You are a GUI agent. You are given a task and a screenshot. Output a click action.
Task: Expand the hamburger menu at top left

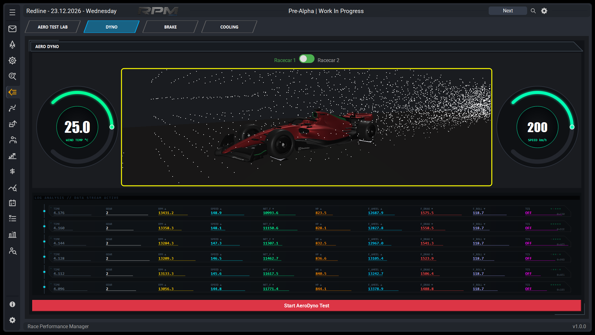(x=12, y=12)
